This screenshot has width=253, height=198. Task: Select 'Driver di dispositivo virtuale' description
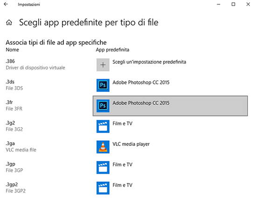(x=35, y=68)
